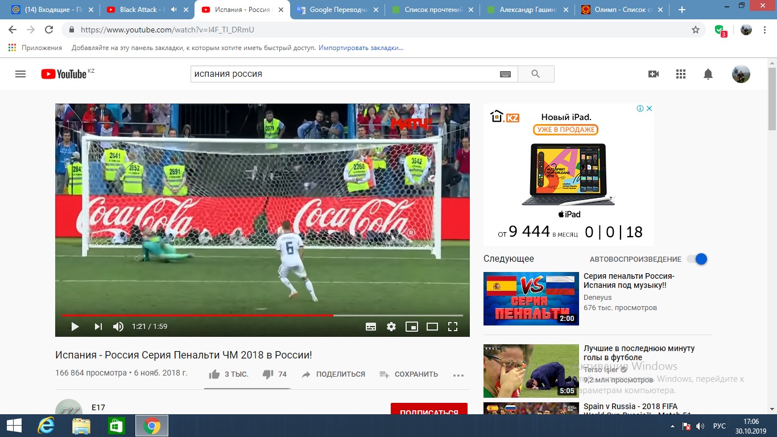This screenshot has height=437, width=777.
Task: Open more actions three-dot menu
Action: coord(458,375)
